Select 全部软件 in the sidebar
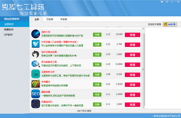Screen dimensions: 181x118 tap(14, 24)
